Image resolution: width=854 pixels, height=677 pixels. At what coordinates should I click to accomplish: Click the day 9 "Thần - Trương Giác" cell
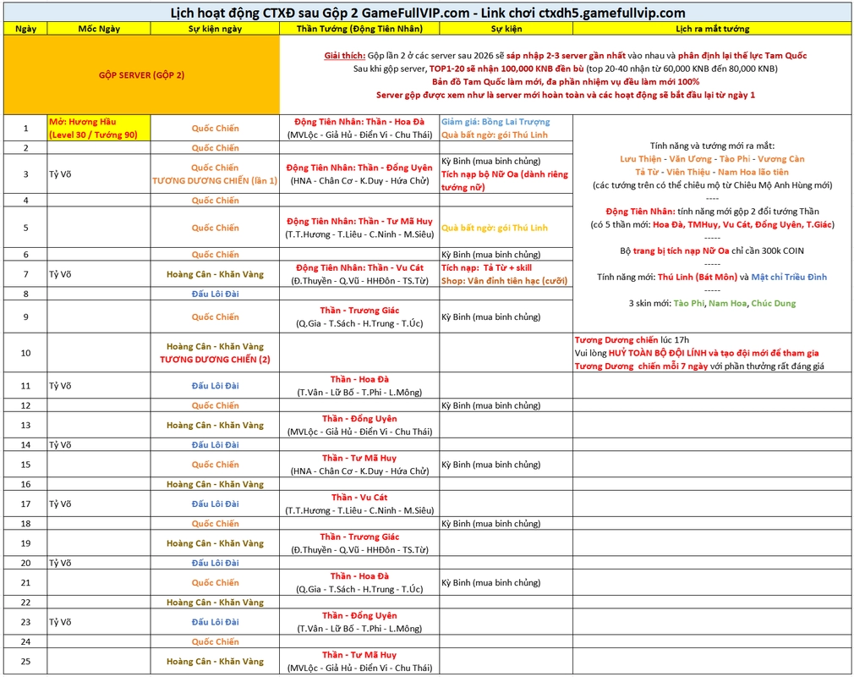pos(359,311)
